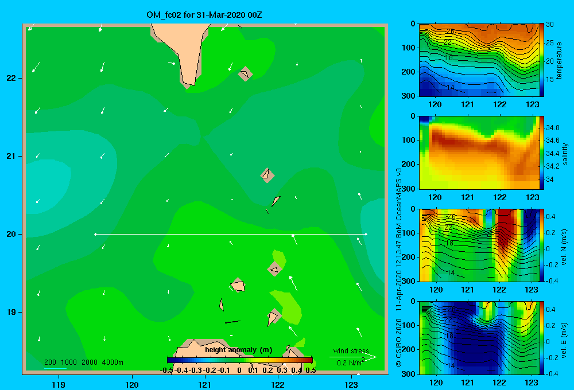Click the latitude label 22 on map axis
Screen dimensions: 574x390
[11, 79]
